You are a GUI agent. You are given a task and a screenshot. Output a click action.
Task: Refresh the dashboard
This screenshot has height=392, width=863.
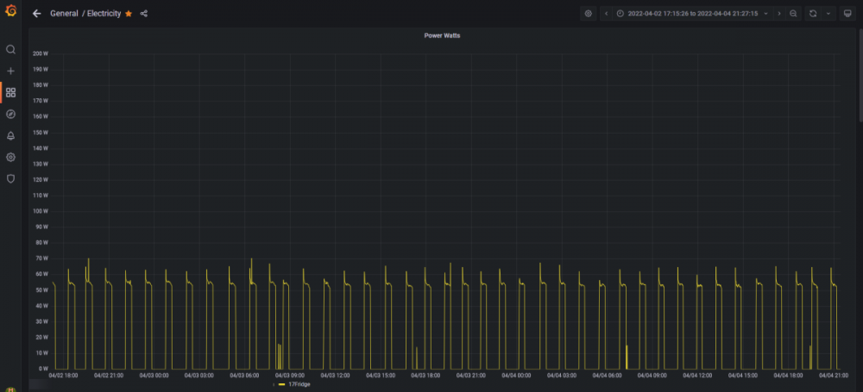tap(813, 14)
